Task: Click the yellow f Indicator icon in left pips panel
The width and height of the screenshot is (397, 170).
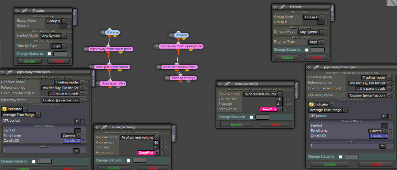Action: click(4, 109)
